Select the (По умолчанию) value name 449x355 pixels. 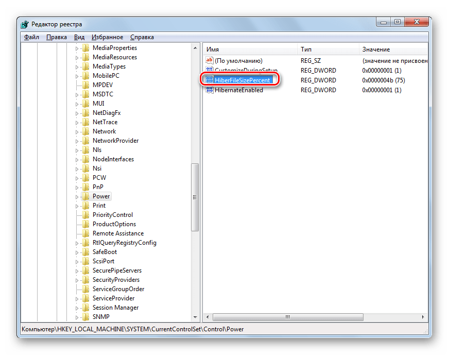(238, 61)
